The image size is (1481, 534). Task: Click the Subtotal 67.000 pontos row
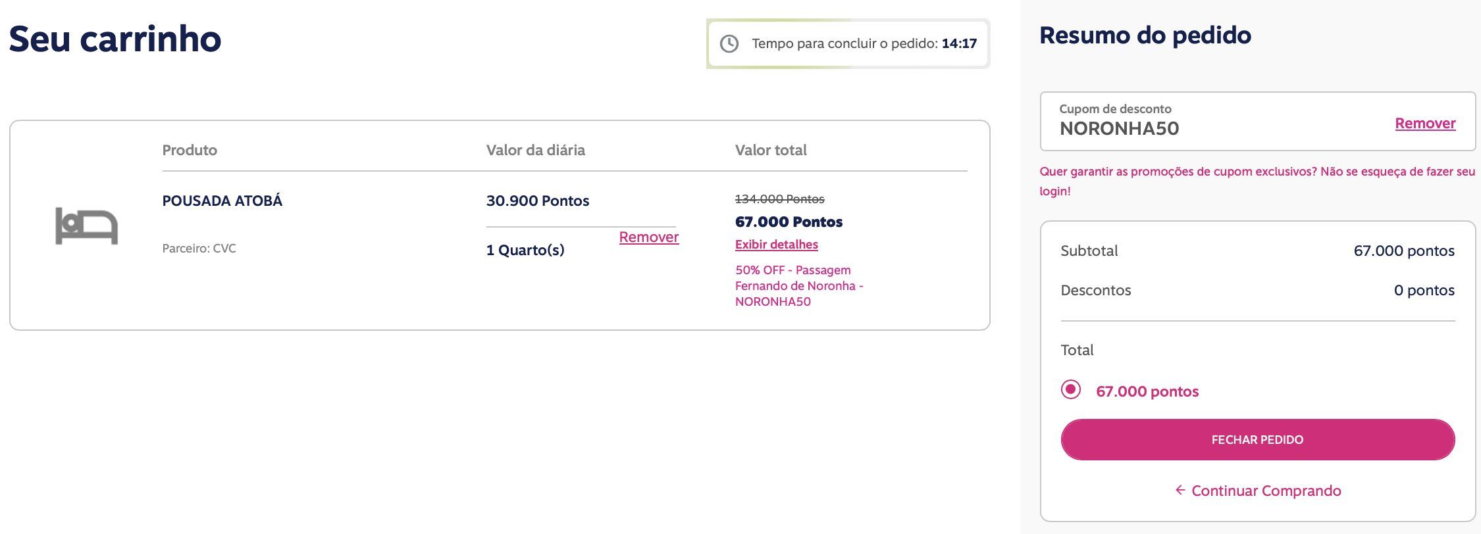click(x=1257, y=251)
